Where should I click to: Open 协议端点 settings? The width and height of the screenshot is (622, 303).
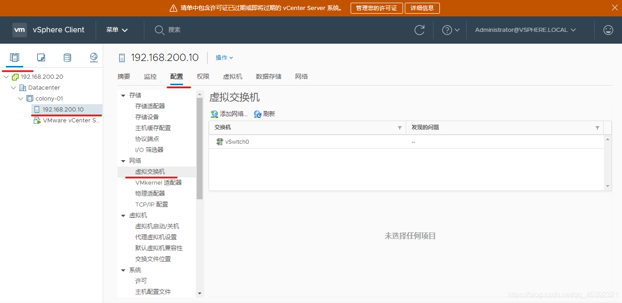(x=147, y=139)
